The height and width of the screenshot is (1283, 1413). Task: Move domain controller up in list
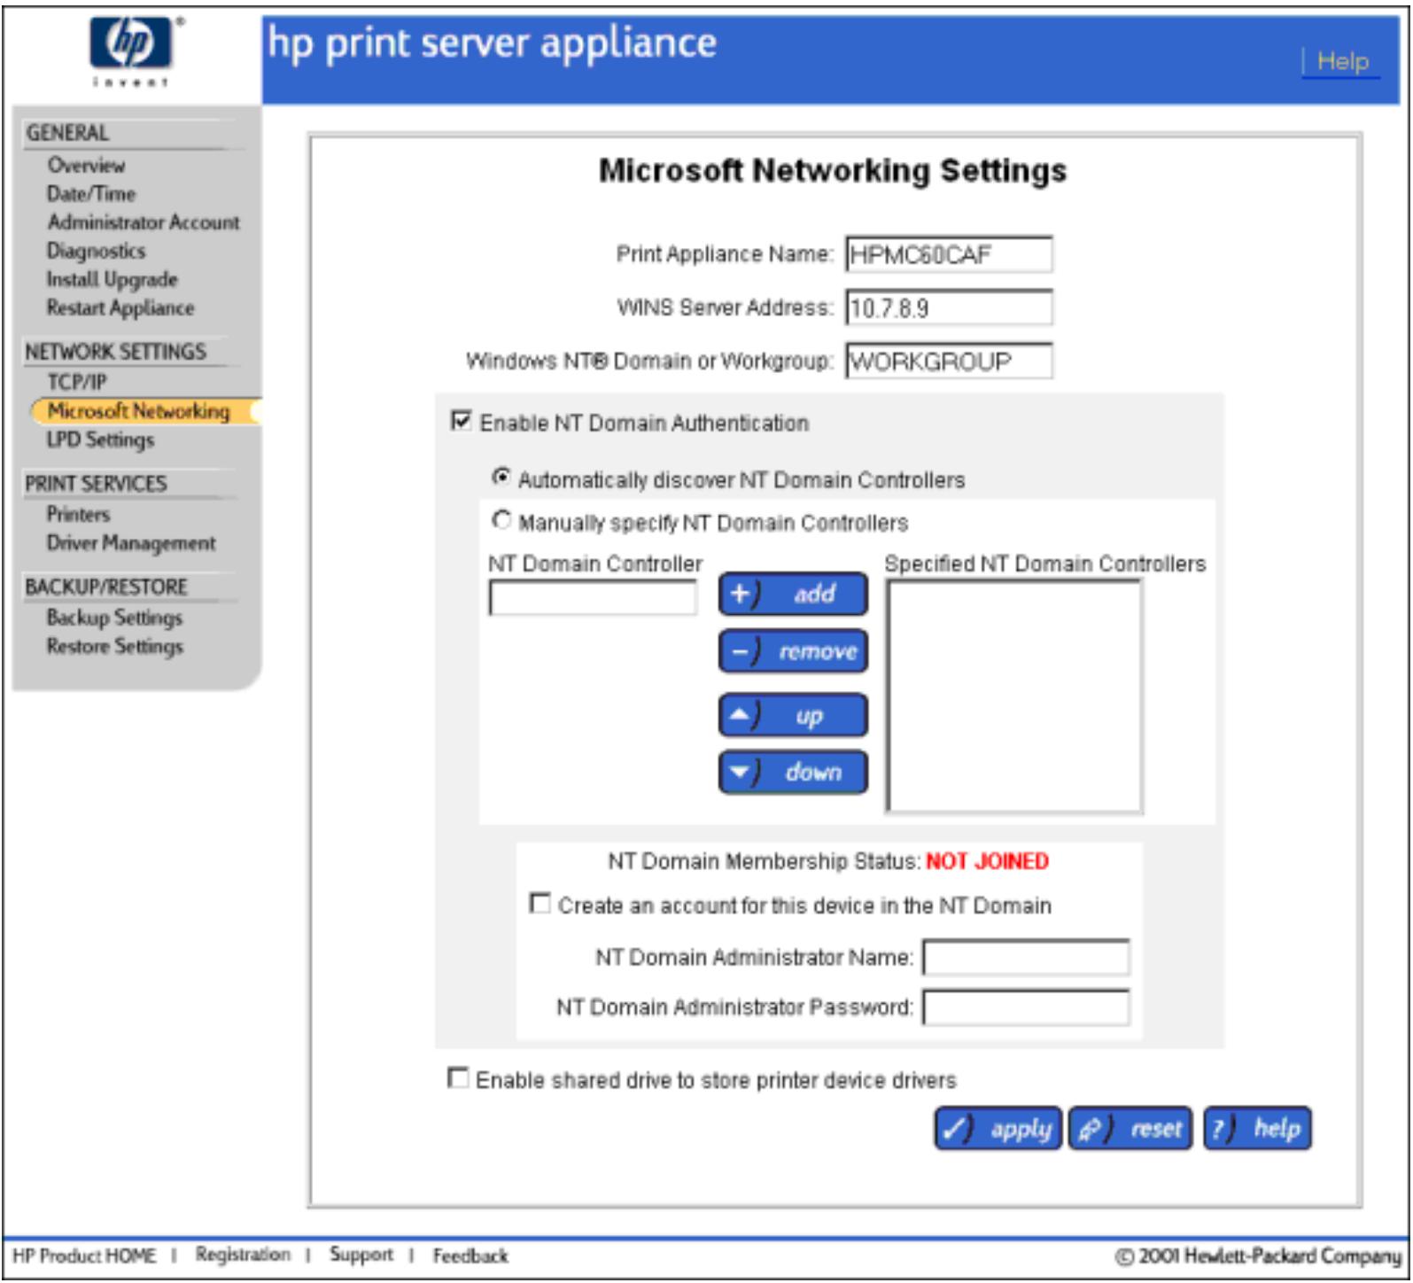(x=793, y=715)
